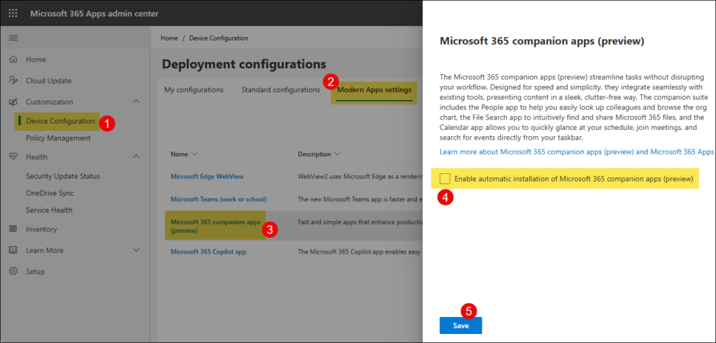Collapse the navigation hamburger menu

13,38
